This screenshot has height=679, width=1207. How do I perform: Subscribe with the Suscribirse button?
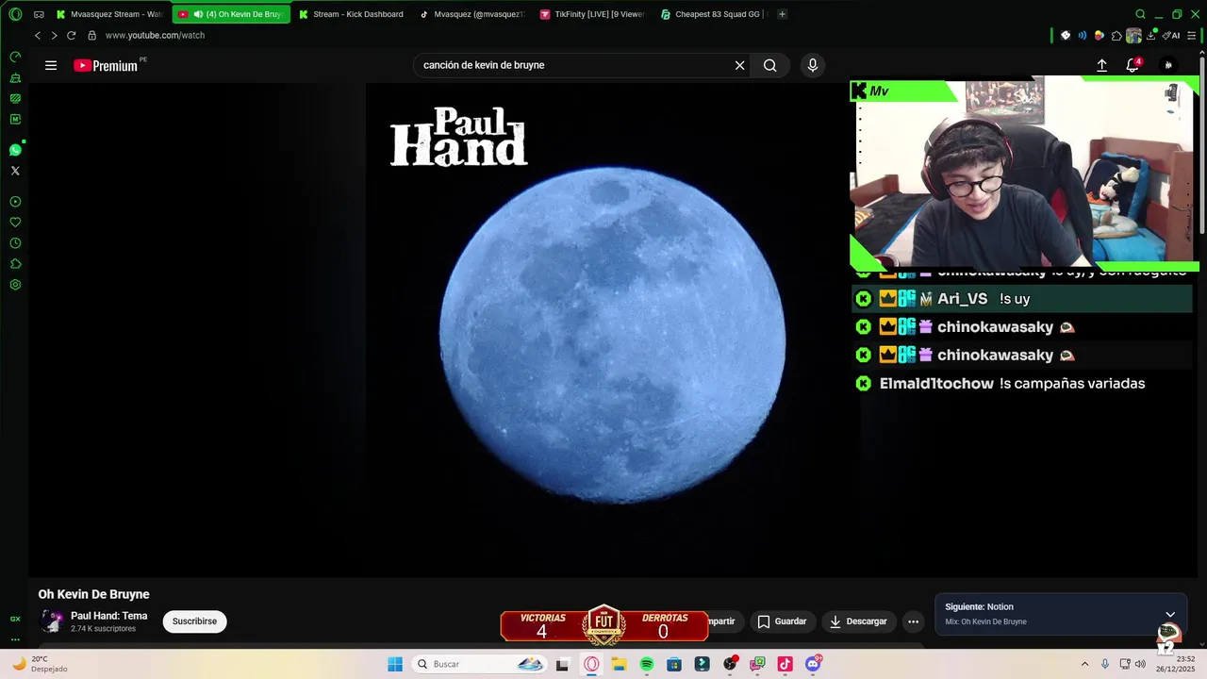pos(194,621)
